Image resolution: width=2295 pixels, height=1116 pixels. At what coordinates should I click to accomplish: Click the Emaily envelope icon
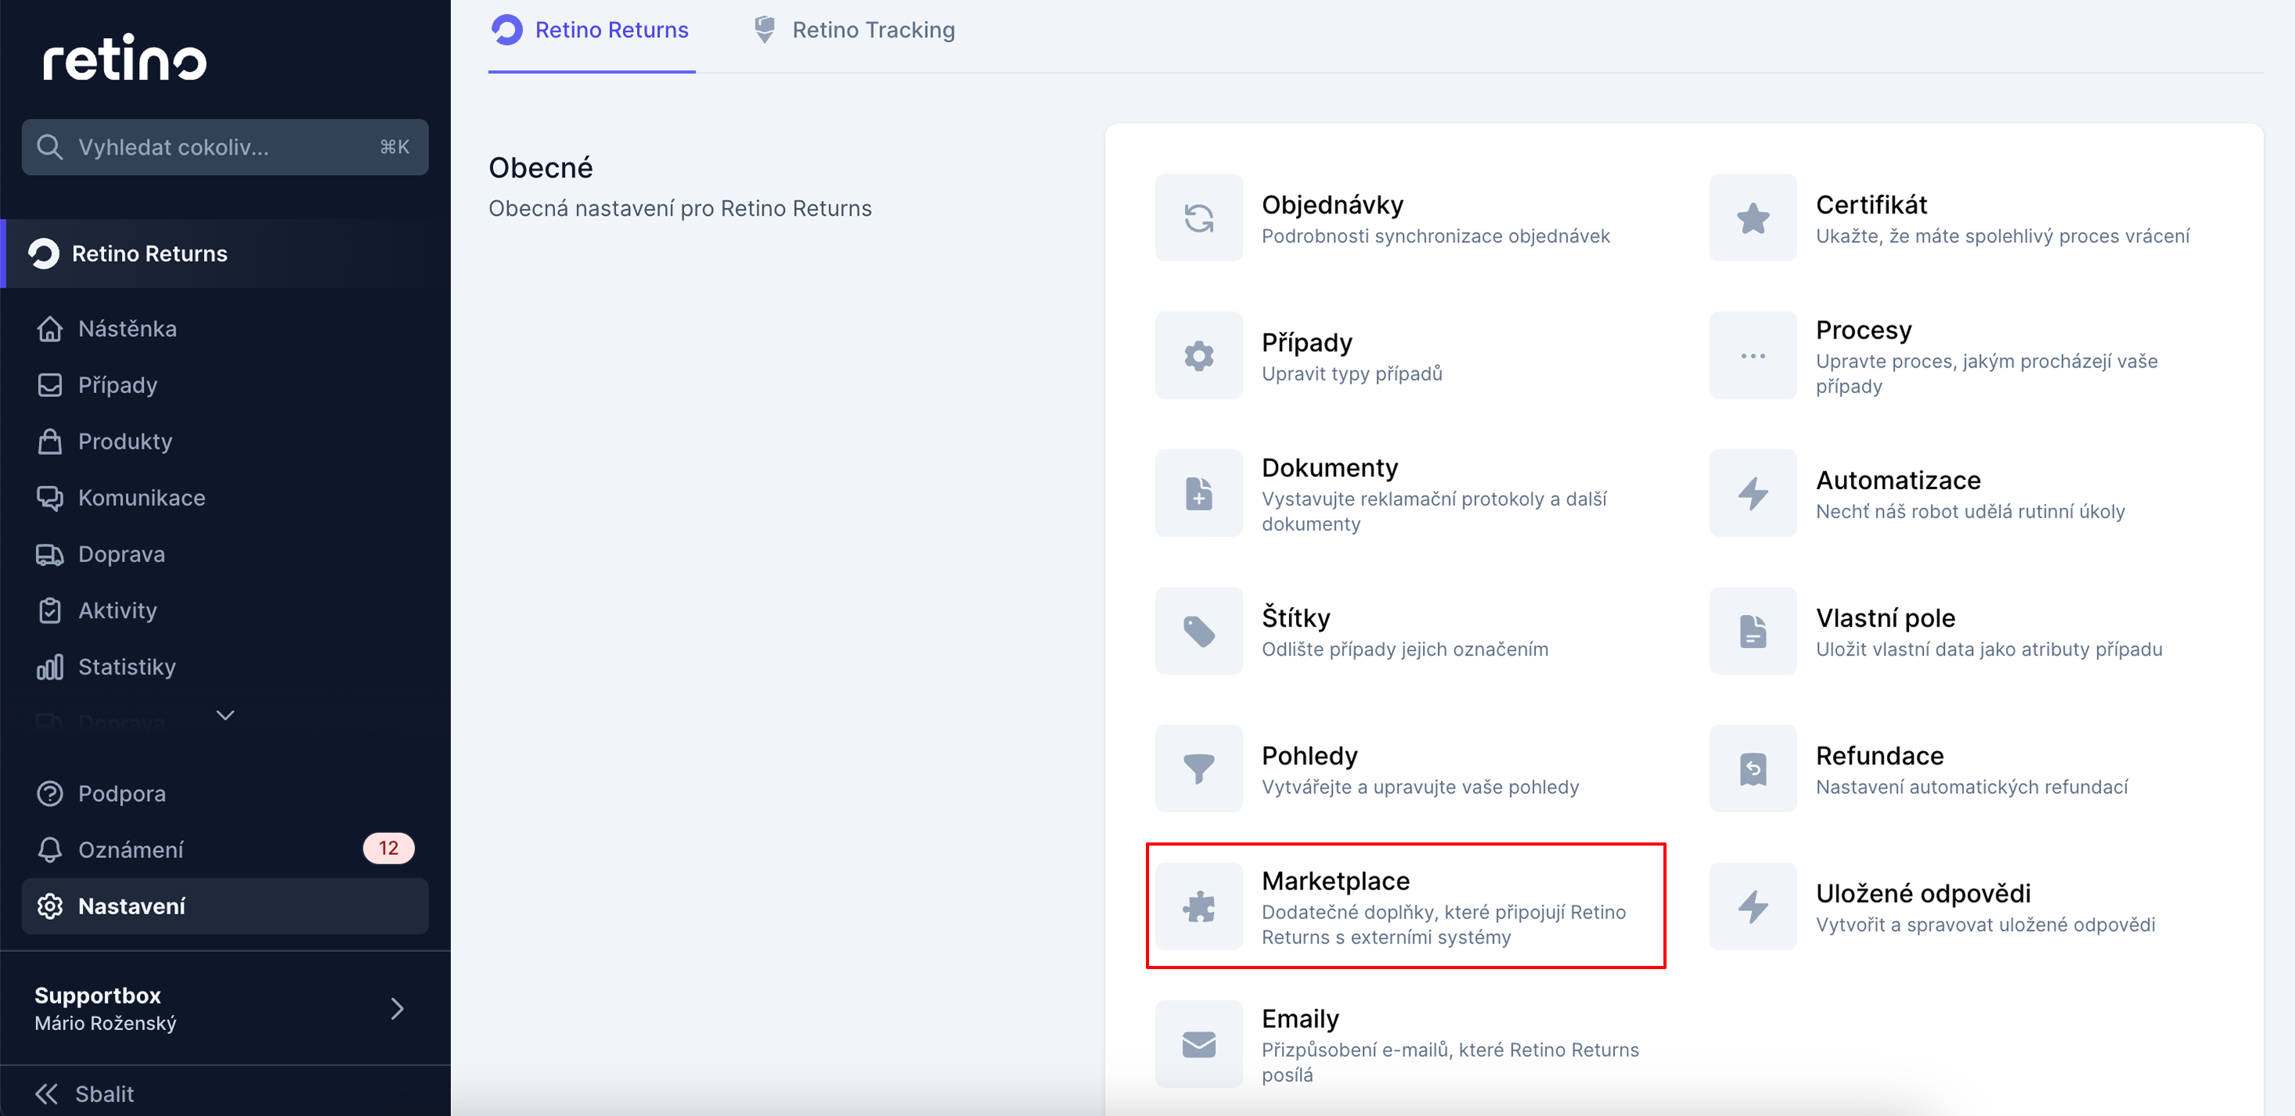pyautogui.click(x=1198, y=1044)
